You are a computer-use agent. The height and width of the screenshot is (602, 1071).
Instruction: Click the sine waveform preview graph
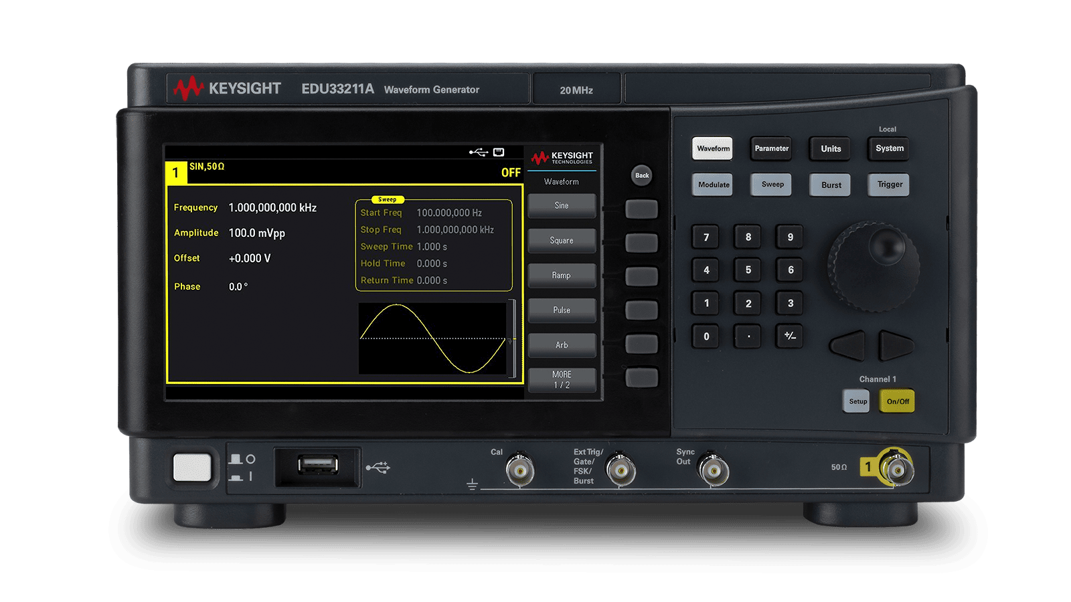coord(433,338)
